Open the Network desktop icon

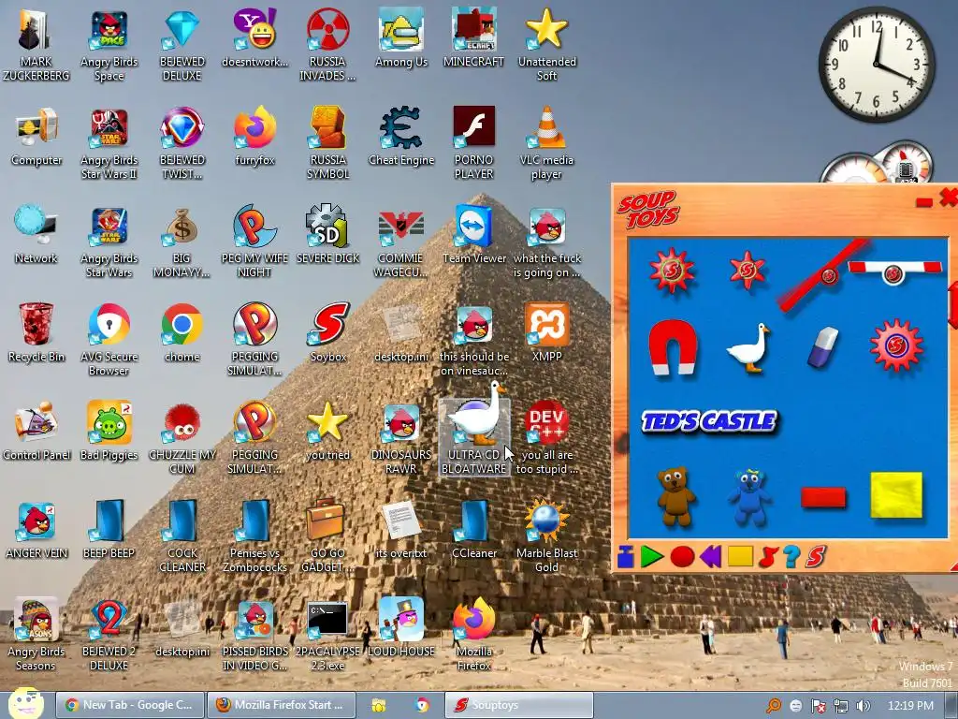36,235
